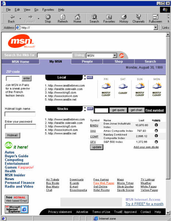Image resolution: width=171 pixels, height=221 pixels.
Task: Go to the Home page icon
Action: pos(77,17)
